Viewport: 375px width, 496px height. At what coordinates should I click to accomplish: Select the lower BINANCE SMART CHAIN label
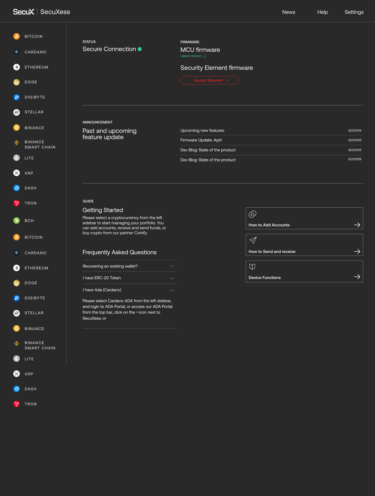(x=40, y=345)
